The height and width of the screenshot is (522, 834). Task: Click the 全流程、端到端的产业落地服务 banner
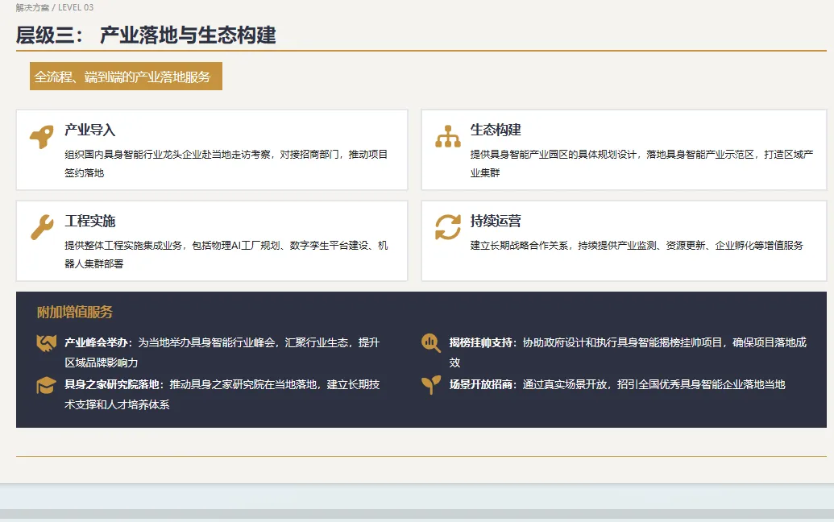[x=126, y=76]
